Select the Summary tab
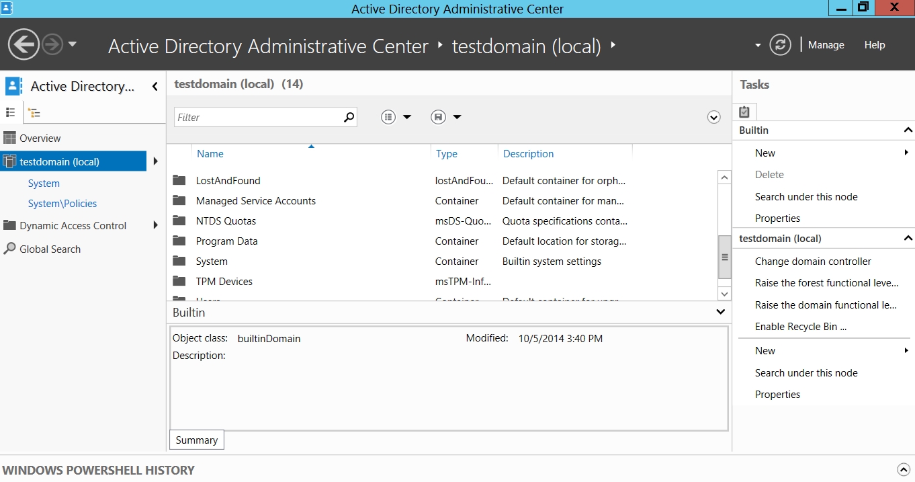The image size is (915, 482). (197, 440)
